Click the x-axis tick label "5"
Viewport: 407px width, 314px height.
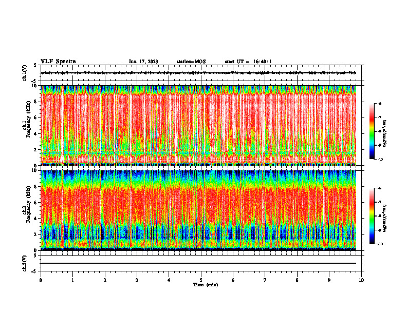pos(201,280)
